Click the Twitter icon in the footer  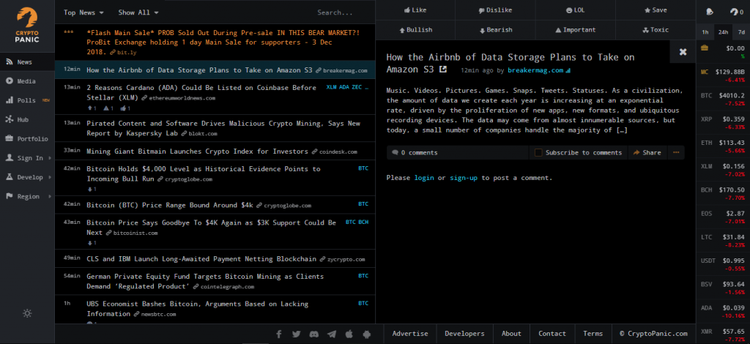pyautogui.click(x=296, y=334)
